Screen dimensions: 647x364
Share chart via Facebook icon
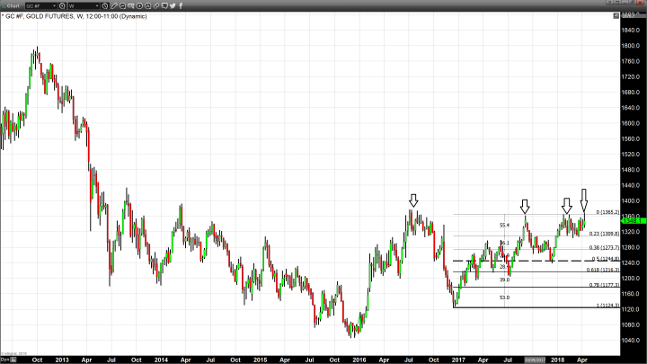point(181,5)
